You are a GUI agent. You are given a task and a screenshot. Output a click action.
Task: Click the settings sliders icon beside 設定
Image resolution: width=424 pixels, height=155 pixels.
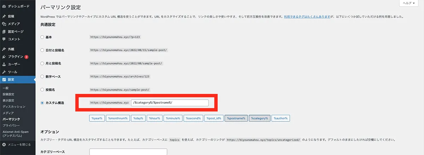point(4,79)
